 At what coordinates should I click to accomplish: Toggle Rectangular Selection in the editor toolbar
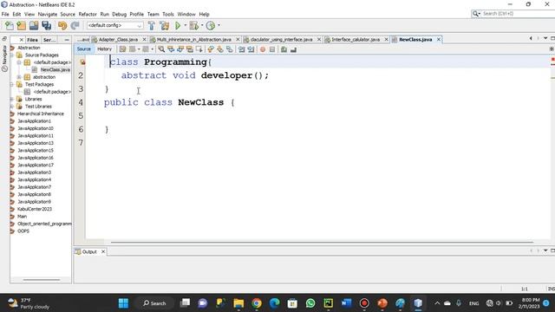[x=199, y=49]
